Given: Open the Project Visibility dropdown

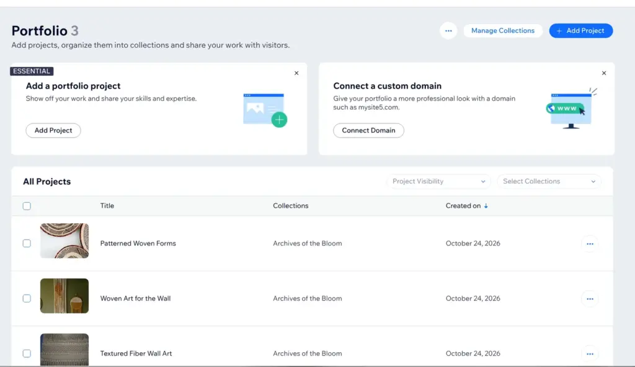Looking at the screenshot, I should [x=438, y=182].
